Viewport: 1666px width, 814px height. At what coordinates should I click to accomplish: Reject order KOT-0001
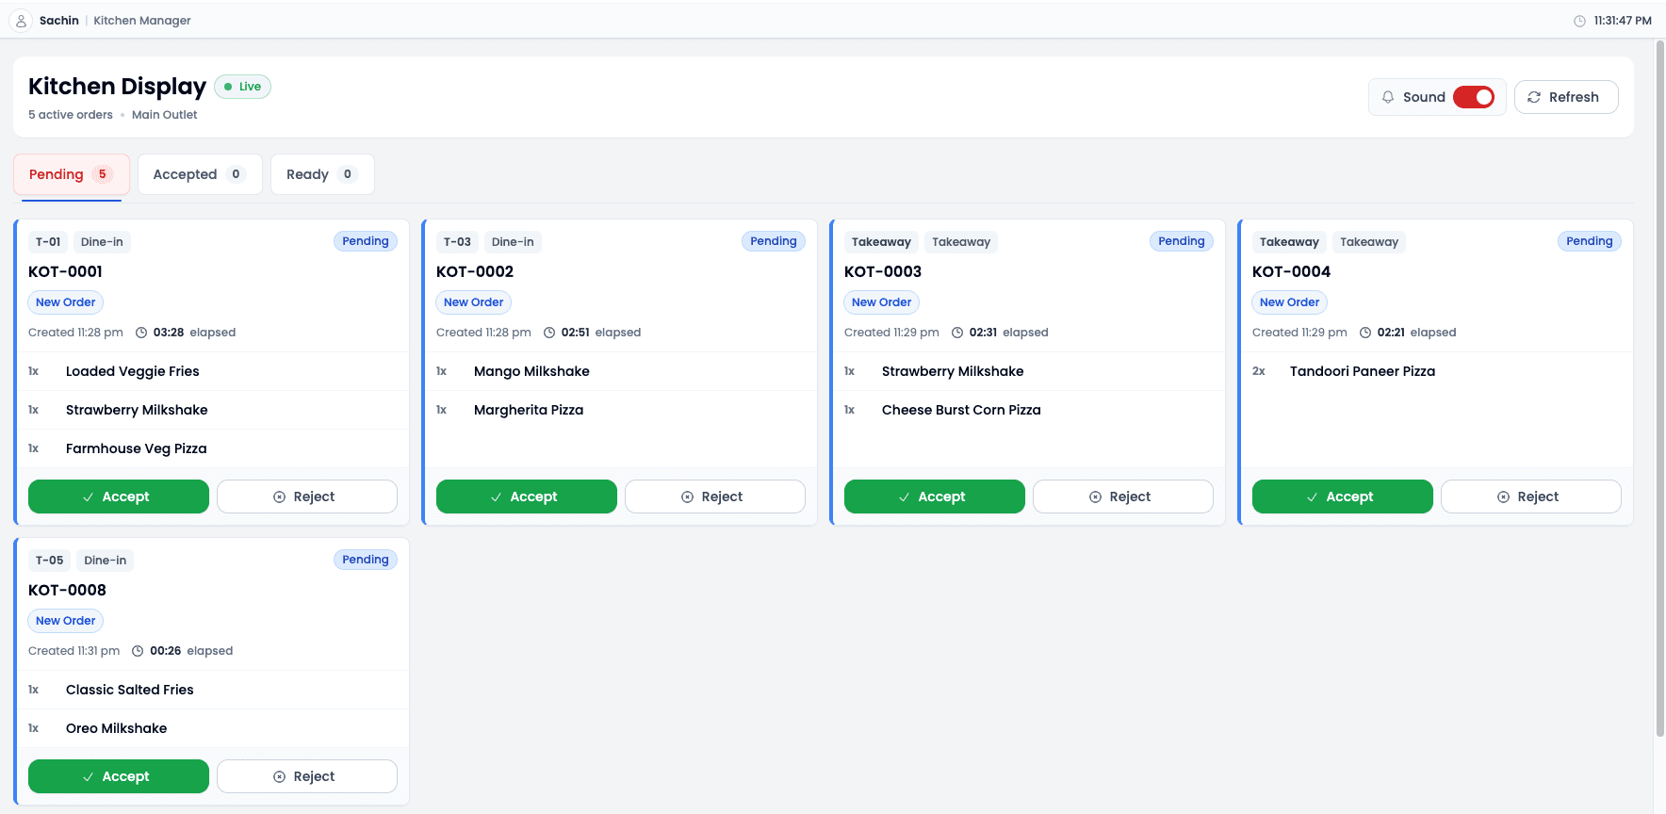click(x=307, y=497)
